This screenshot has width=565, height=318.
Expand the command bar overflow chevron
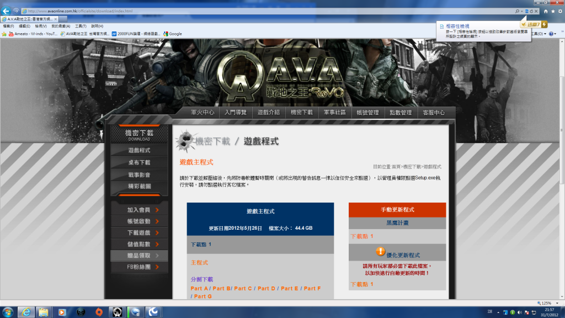click(562, 31)
